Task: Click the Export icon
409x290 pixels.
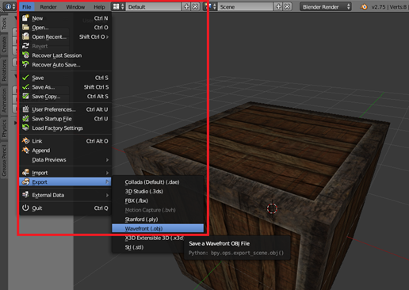Action: coord(25,181)
